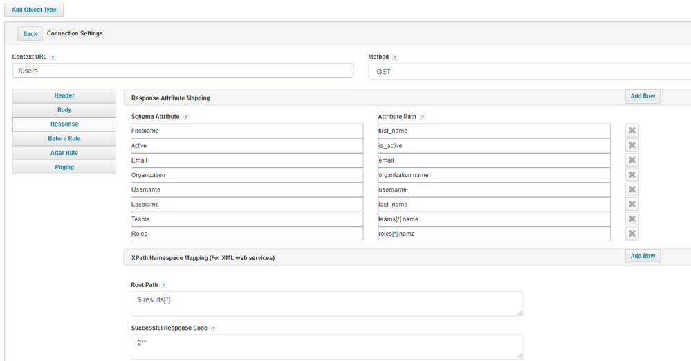The height and width of the screenshot is (361, 691).
Task: Delete the Email mapping row
Action: point(632,160)
